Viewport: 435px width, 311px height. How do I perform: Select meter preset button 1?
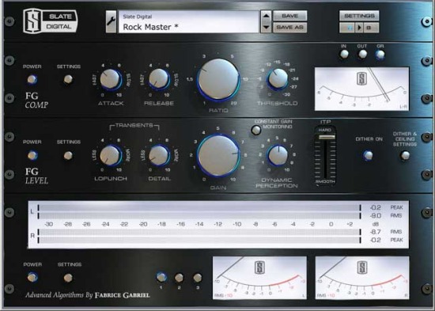coord(161,277)
